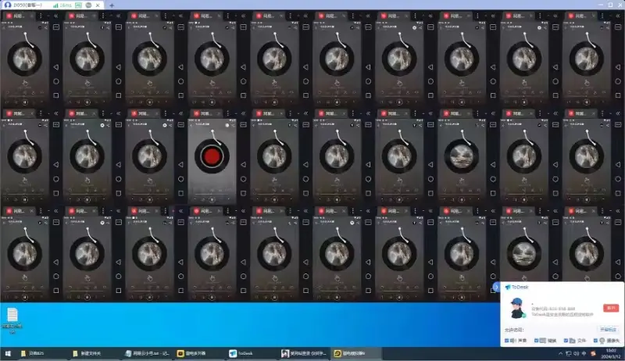Tap Android back triangle in top-row first emulator
Image resolution: width=625 pixels, height=361 pixels.
(x=55, y=67)
